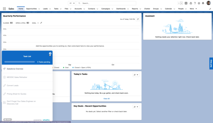This screenshot has height=123, width=213.
Task: Open the search scope 'All' dropdown
Action: 72,3
